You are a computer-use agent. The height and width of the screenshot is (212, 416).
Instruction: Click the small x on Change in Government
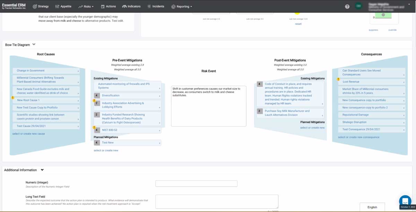point(78,71)
